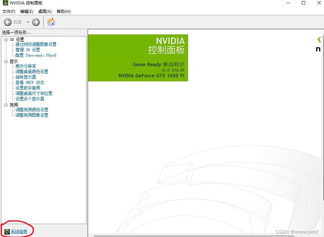Select 调整桌面尺寸和位置
This screenshot has height=237, width=324.
(x=34, y=93)
